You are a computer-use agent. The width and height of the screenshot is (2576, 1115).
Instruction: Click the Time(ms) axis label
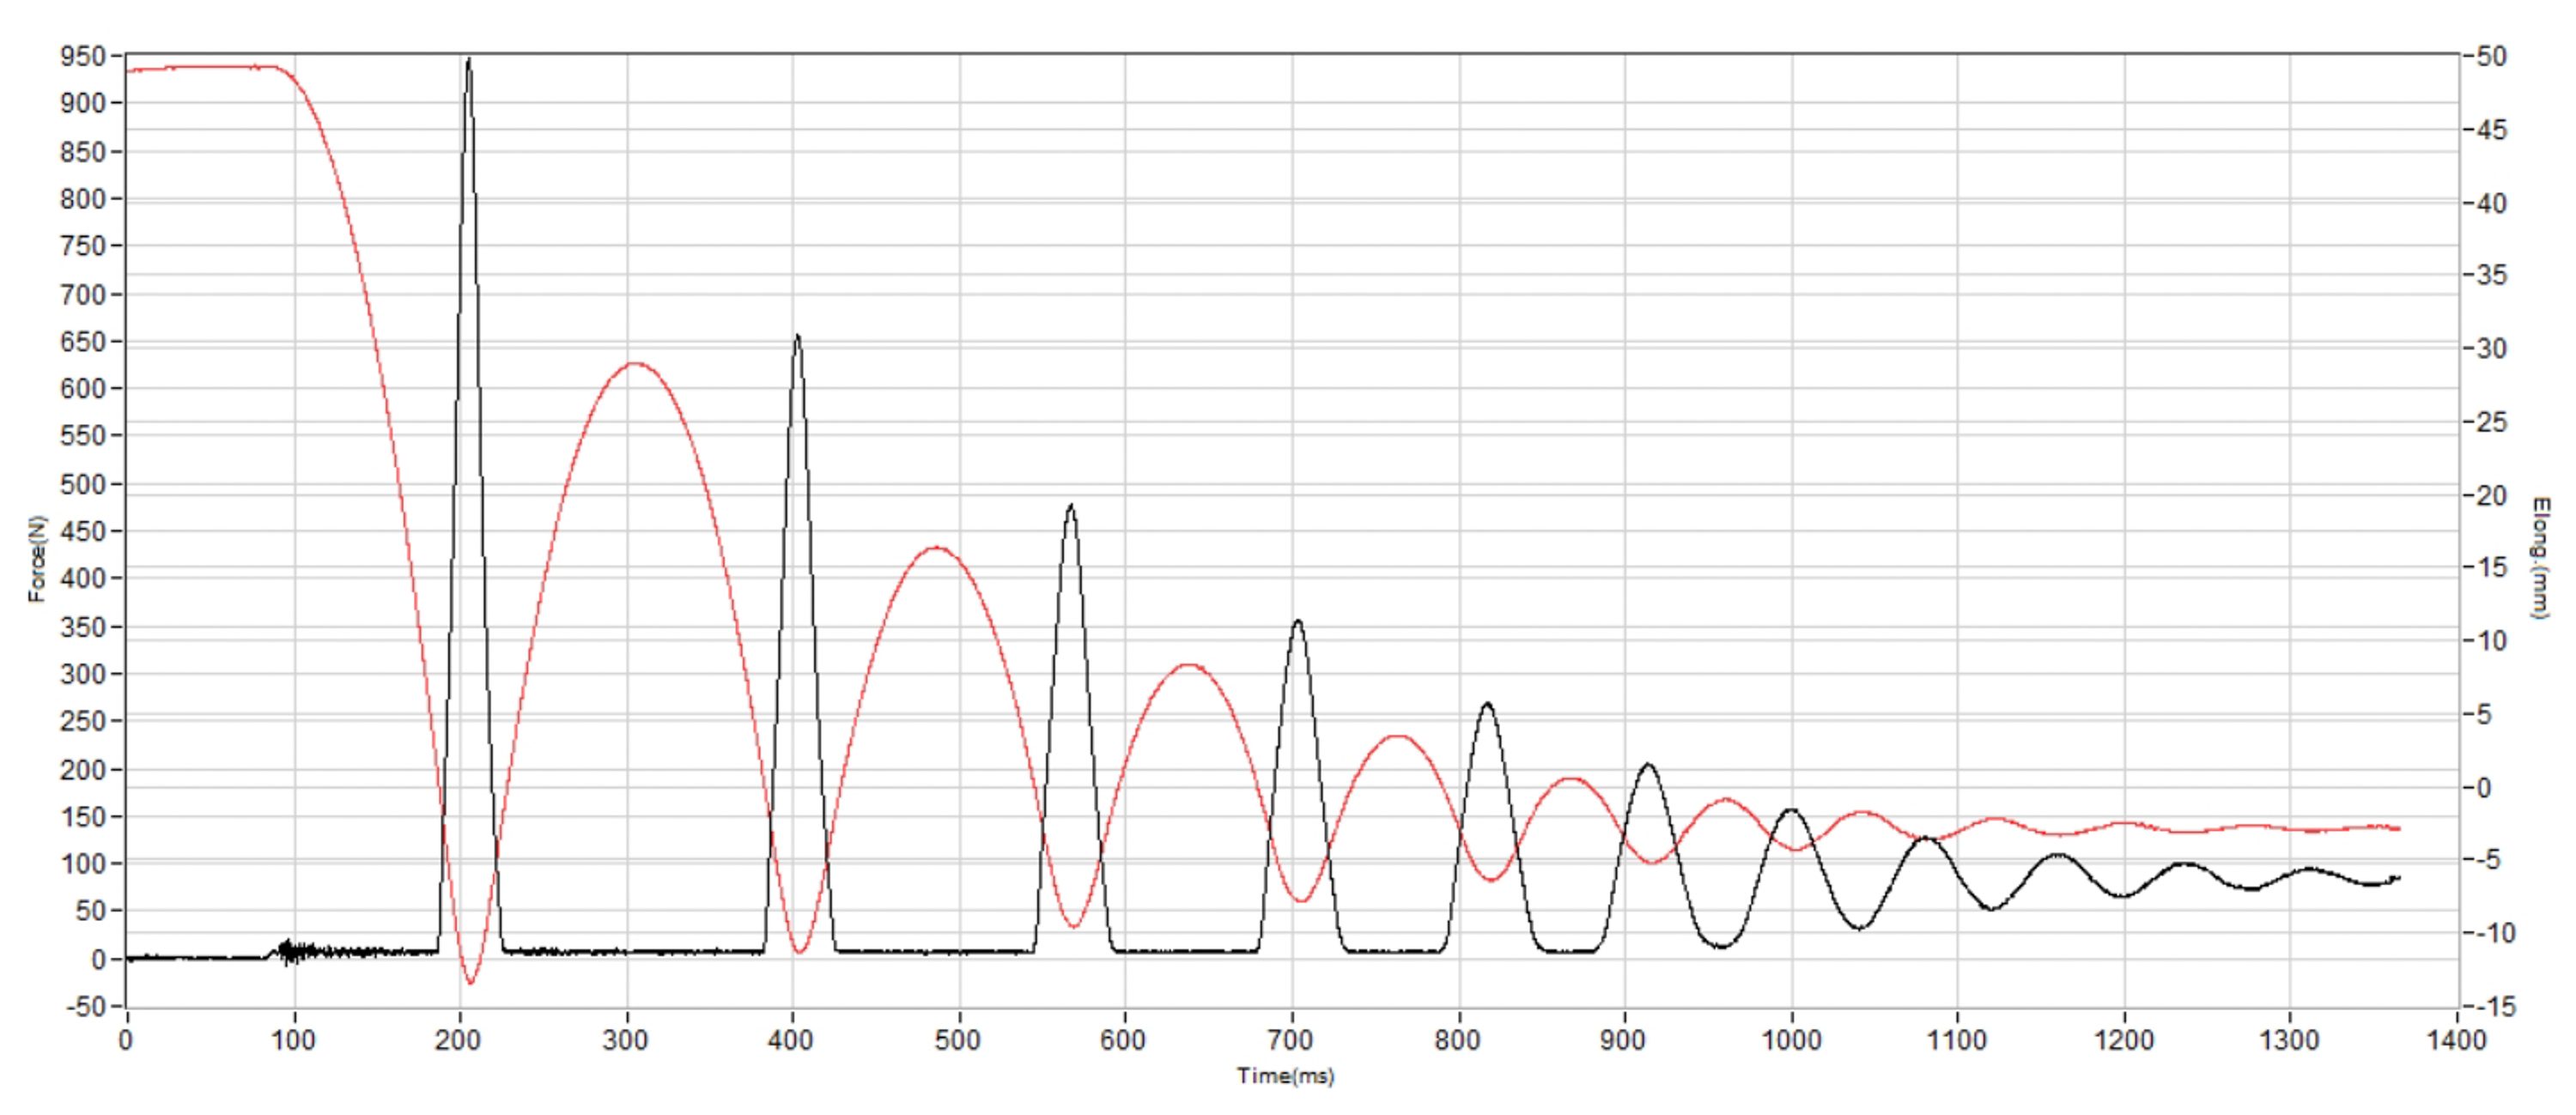1285,1076
